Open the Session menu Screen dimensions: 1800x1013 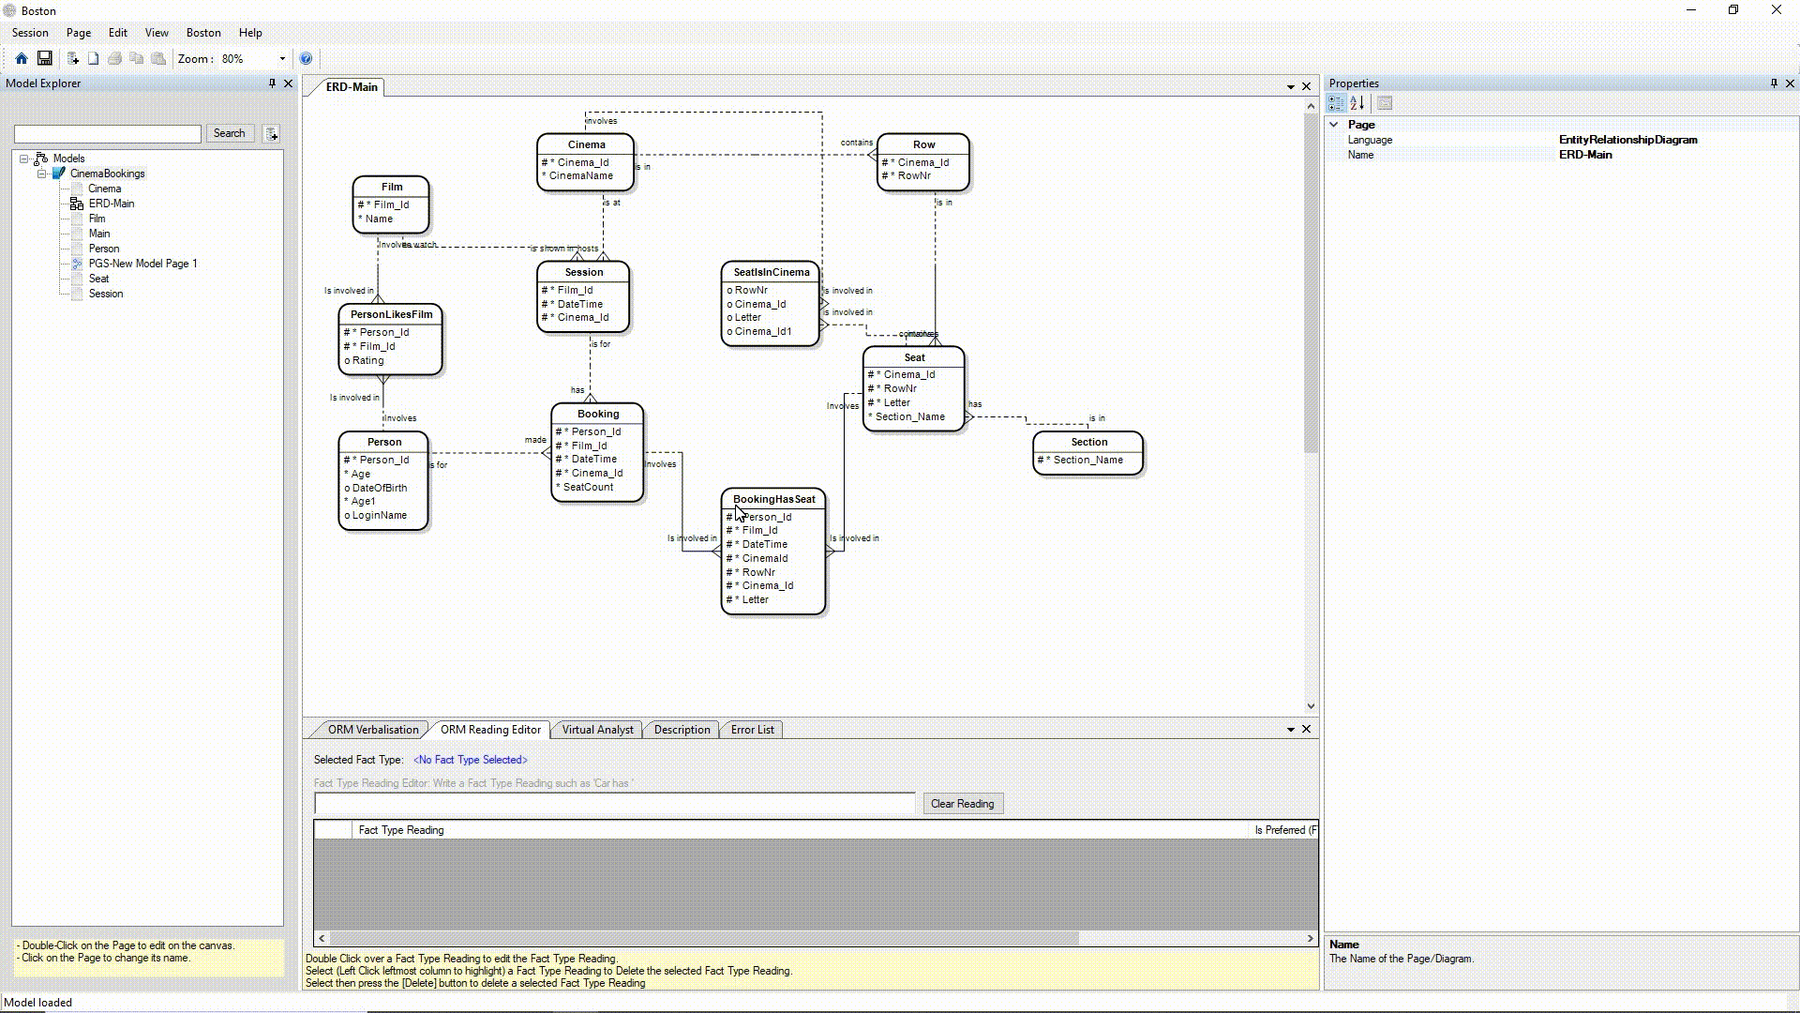pyautogui.click(x=30, y=33)
